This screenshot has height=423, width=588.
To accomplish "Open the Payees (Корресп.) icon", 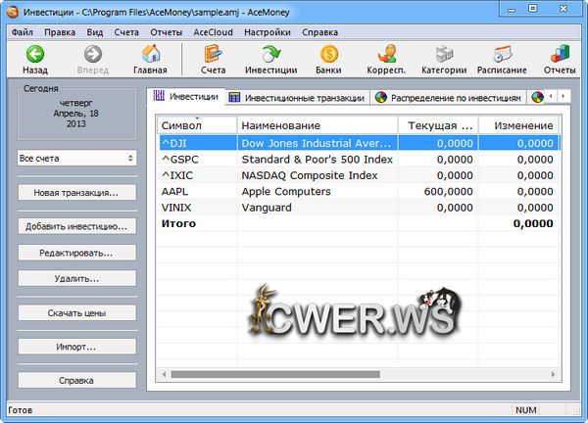I will point(385,54).
